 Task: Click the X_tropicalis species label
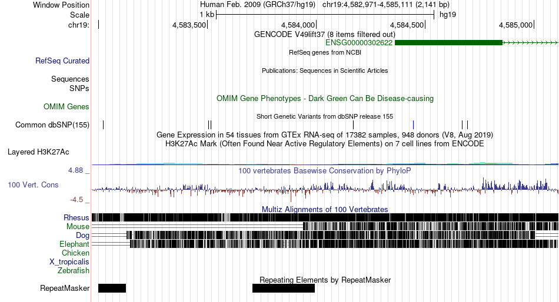tap(69, 262)
